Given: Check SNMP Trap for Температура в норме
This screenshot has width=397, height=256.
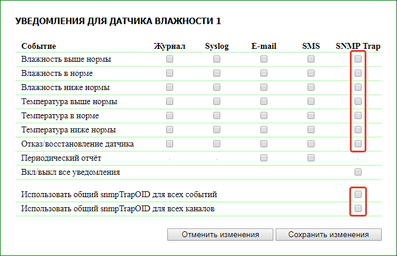Looking at the screenshot, I should pyautogui.click(x=358, y=115).
